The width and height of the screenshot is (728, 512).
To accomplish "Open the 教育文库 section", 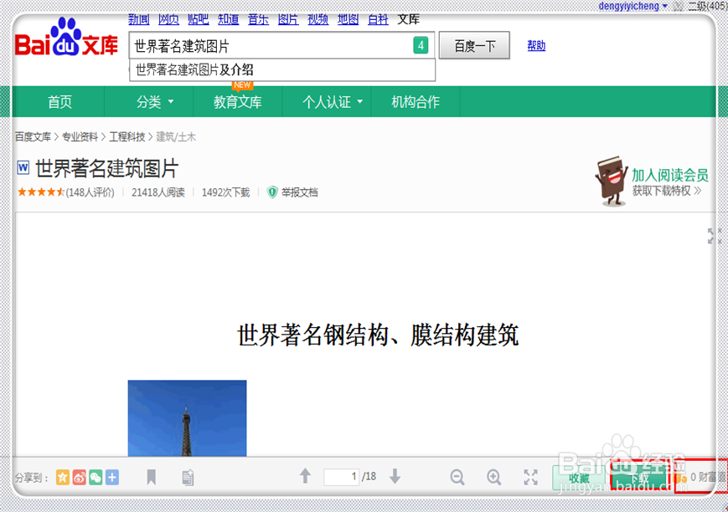I will (x=238, y=100).
